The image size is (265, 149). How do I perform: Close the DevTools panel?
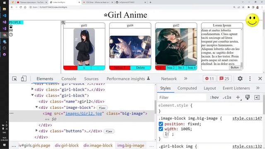tap(260, 79)
